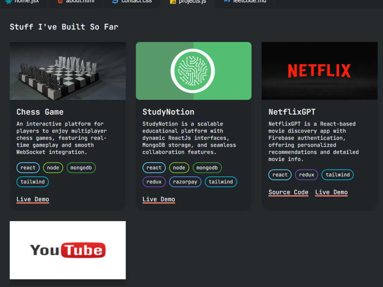
Task: Click the CSS icon on contact.css tab
Action: point(115,2)
